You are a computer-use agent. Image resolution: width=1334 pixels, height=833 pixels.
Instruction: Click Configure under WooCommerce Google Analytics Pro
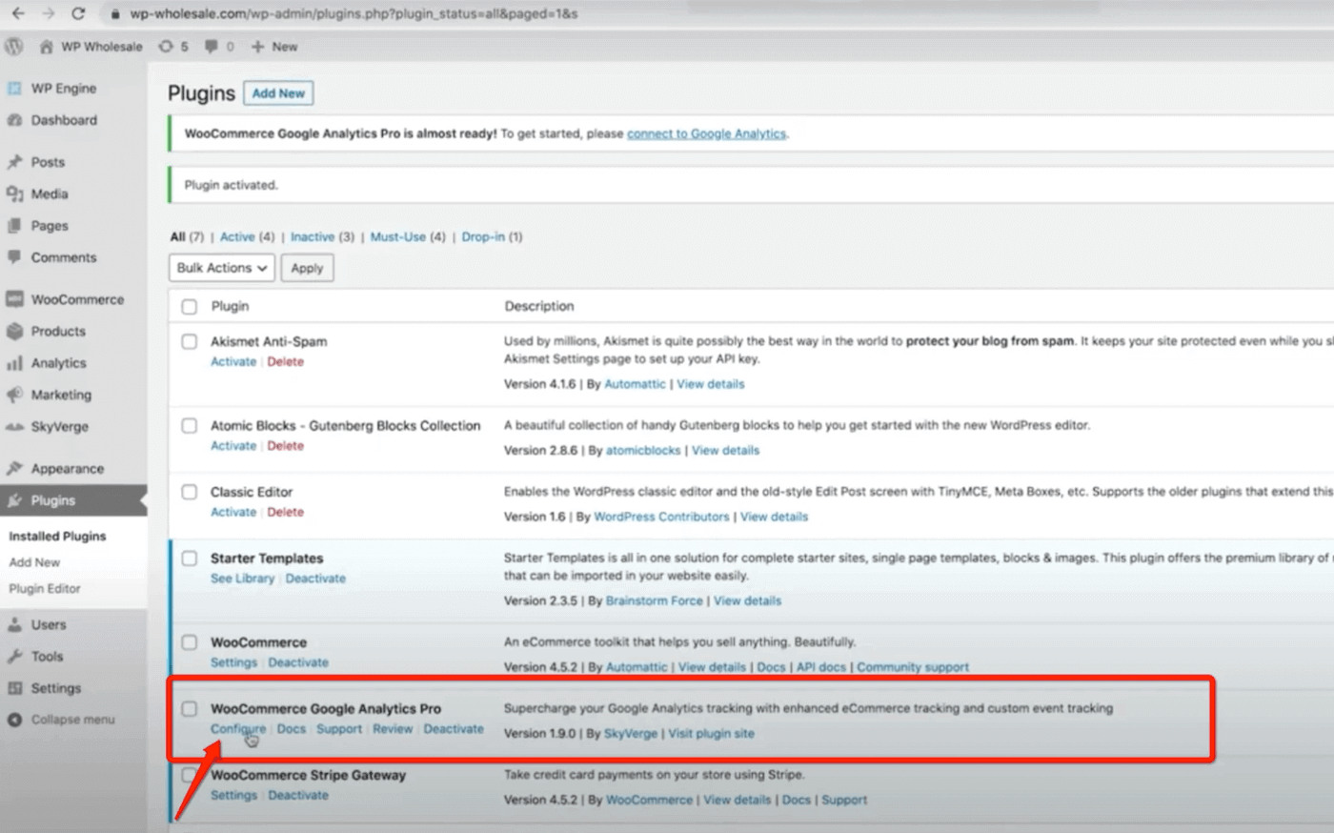click(x=238, y=729)
